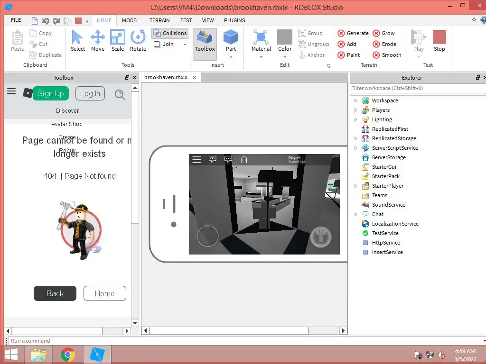The image size is (486, 364).
Task: Open the chat bubble icon in game preview
Action: (228, 159)
